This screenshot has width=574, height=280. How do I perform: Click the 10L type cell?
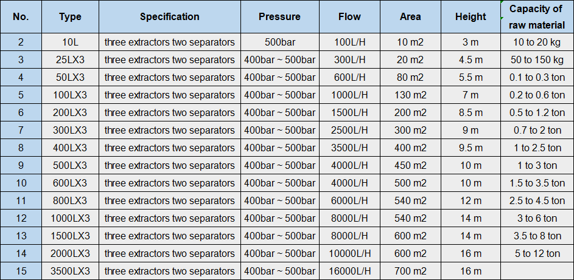(70, 43)
